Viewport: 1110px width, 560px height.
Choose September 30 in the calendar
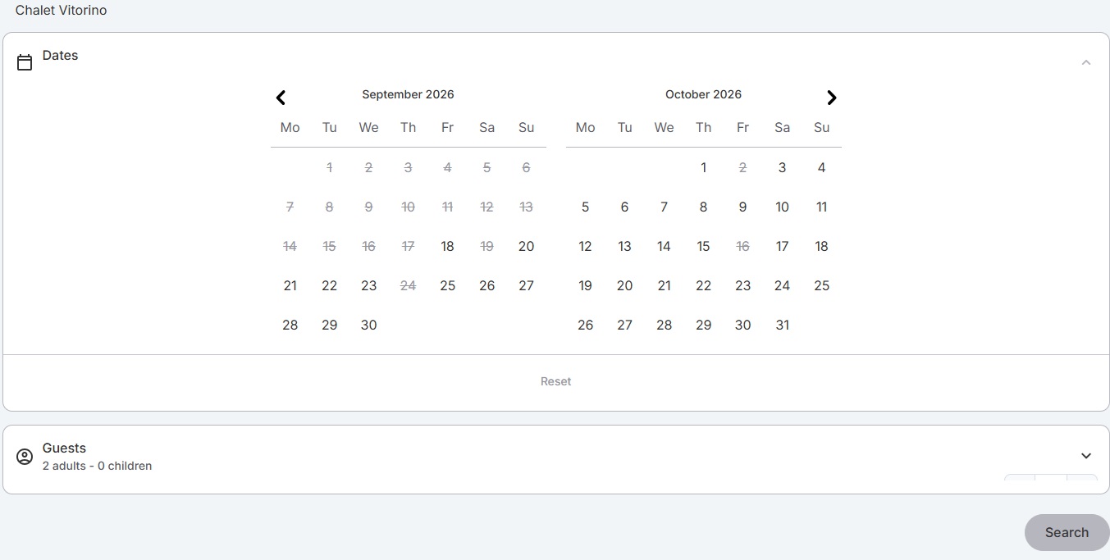(x=368, y=325)
